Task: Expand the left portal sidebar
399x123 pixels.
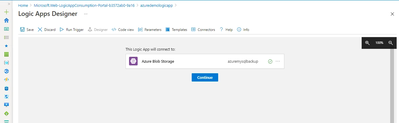Action: [9, 4]
